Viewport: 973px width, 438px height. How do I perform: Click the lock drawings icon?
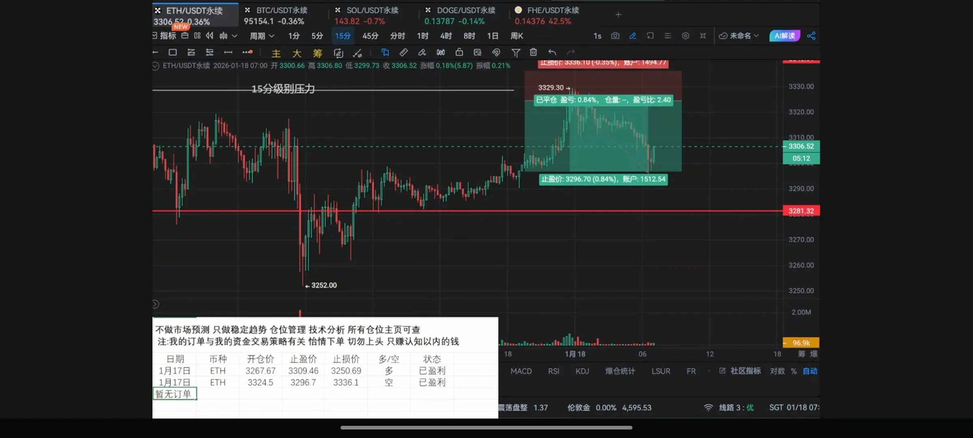click(x=459, y=52)
